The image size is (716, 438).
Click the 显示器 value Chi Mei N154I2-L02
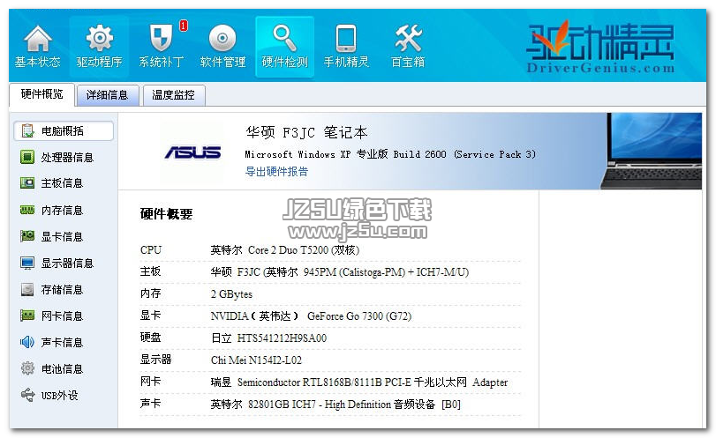point(256,360)
